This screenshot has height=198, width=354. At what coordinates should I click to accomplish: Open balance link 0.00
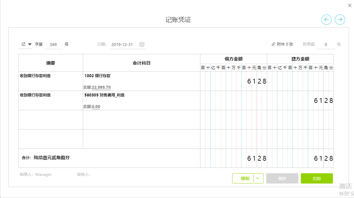coord(96,107)
